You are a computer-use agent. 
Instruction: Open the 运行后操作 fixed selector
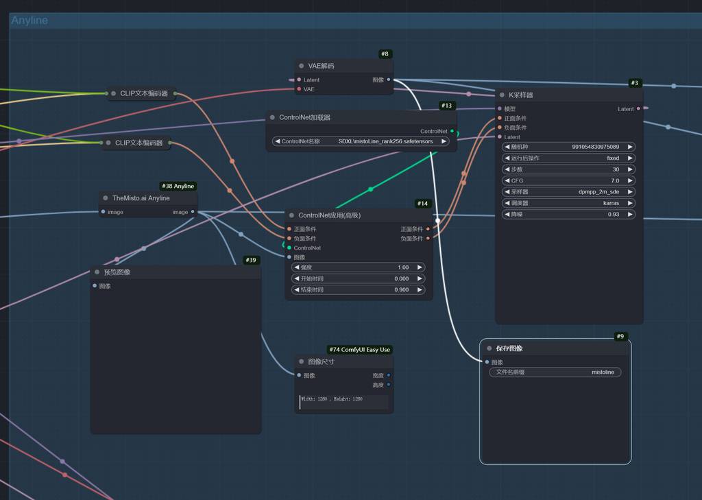(569, 158)
